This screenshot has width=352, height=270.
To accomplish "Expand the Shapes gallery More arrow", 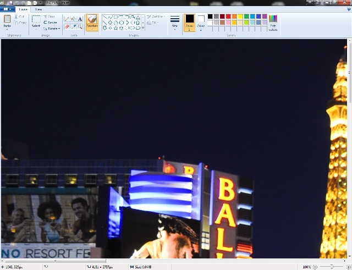I will 143,28.
